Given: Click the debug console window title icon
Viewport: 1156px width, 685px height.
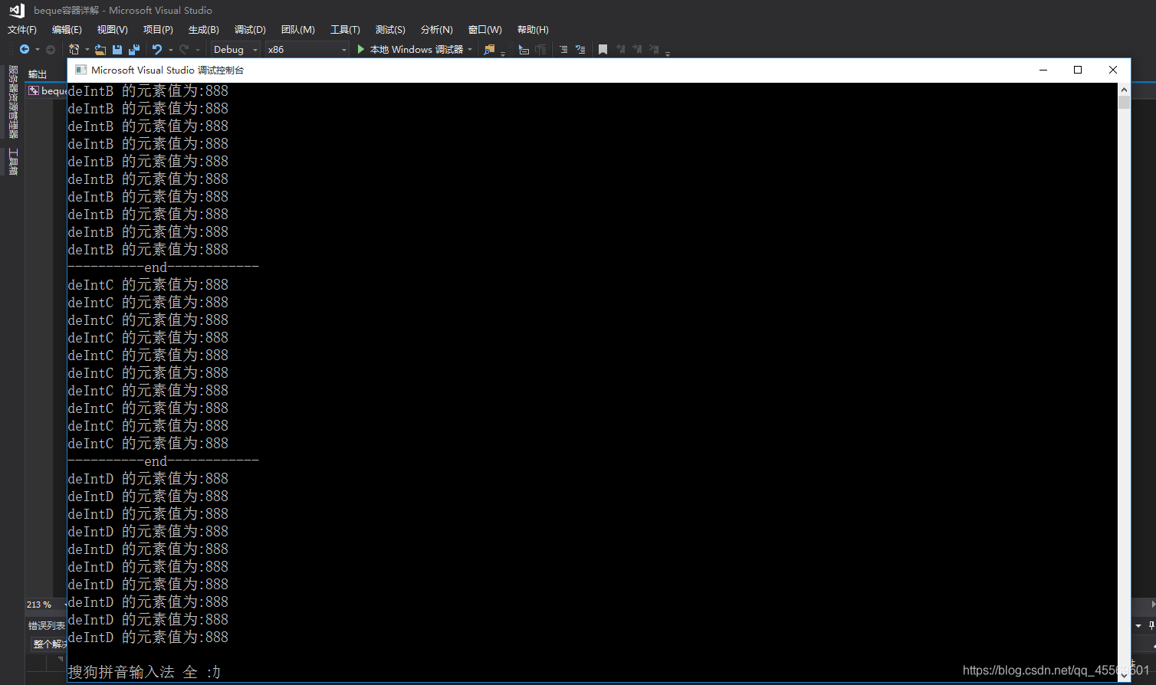Looking at the screenshot, I should [x=80, y=70].
